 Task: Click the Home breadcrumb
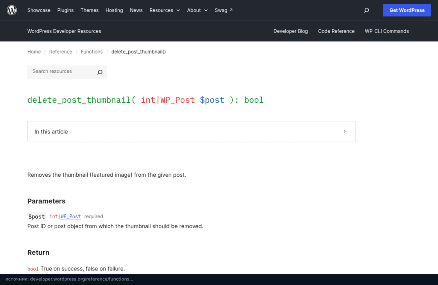click(34, 52)
